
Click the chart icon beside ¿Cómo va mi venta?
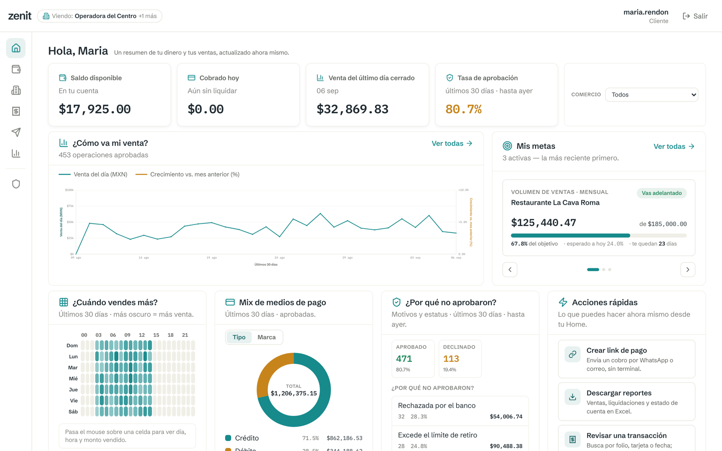(x=64, y=143)
